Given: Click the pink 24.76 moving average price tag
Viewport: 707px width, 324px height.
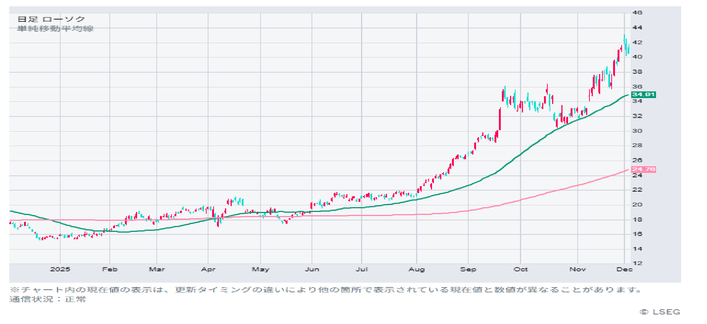Looking at the screenshot, I should pos(643,170).
